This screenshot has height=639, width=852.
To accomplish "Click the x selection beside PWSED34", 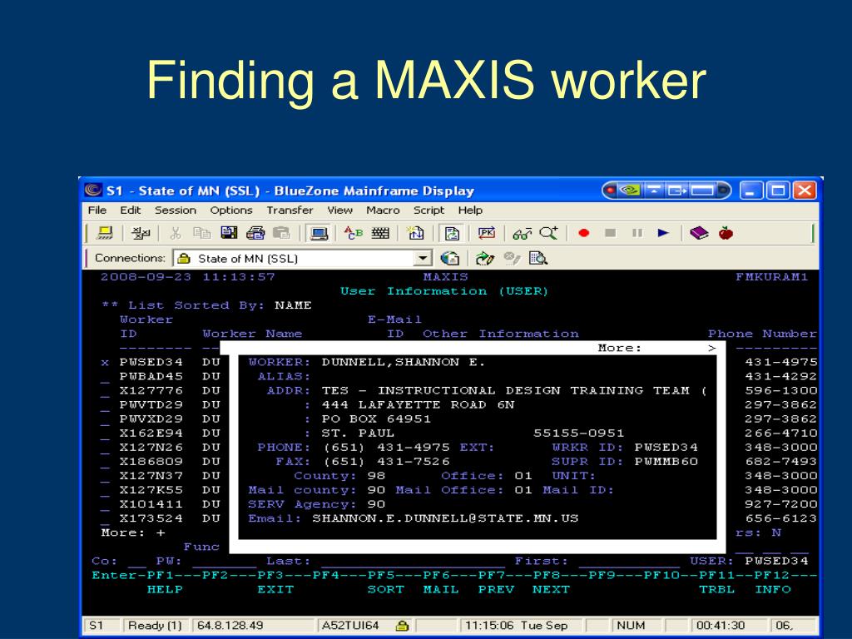I will click(105, 363).
